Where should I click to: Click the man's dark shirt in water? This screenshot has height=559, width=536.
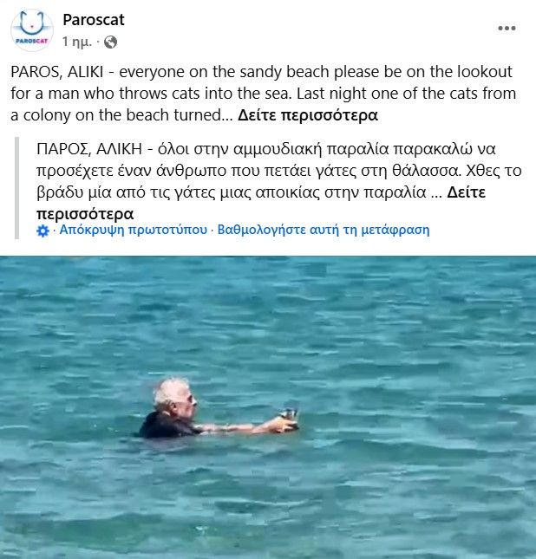tap(166, 426)
